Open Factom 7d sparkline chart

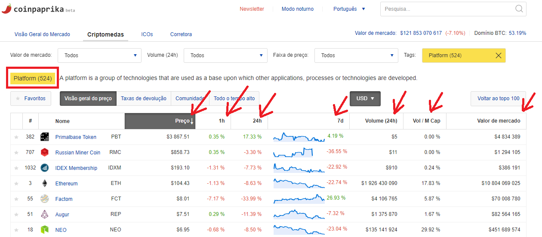pos(299,199)
